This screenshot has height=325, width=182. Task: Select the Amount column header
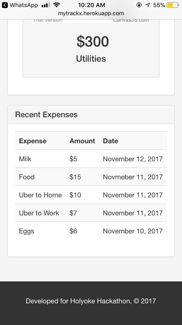82,141
